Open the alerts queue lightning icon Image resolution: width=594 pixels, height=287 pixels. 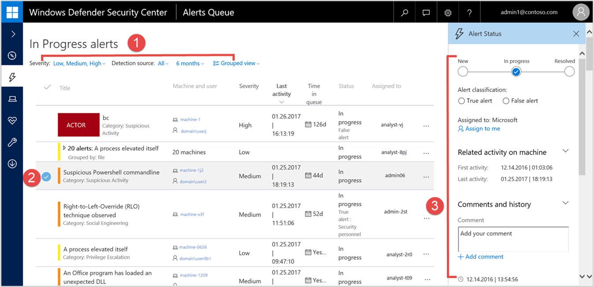(x=12, y=77)
